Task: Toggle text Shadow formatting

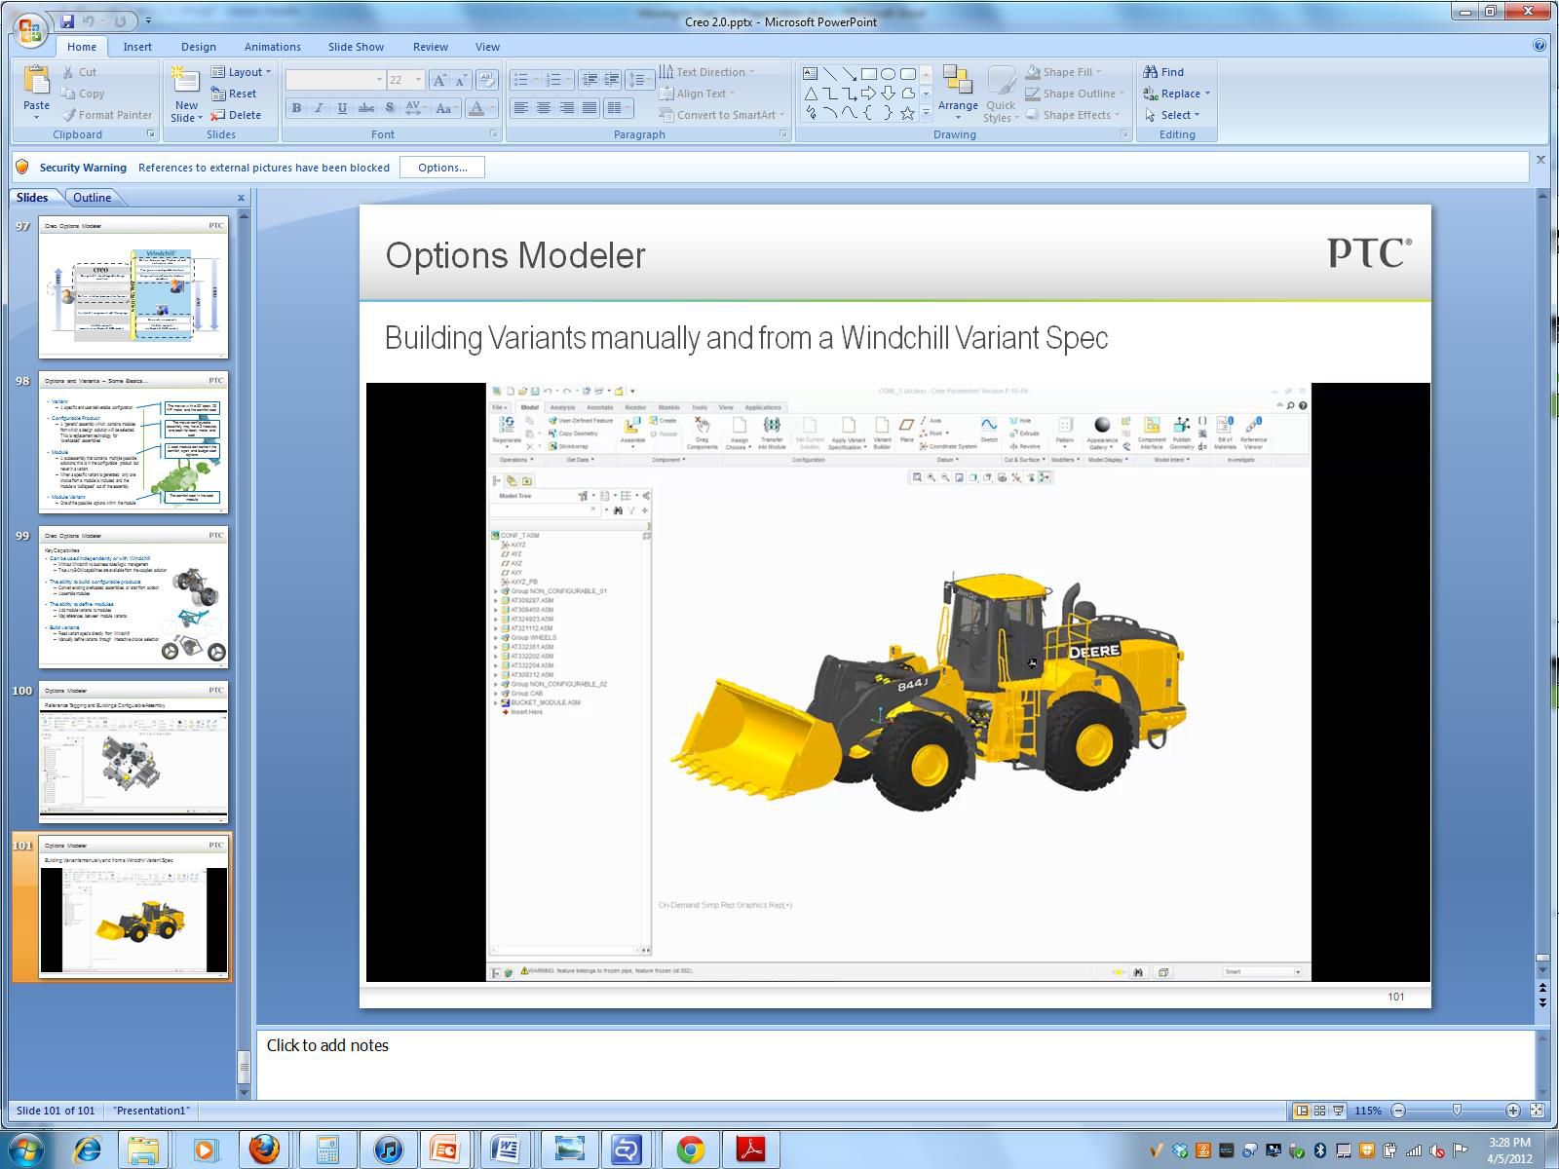Action: click(x=390, y=108)
